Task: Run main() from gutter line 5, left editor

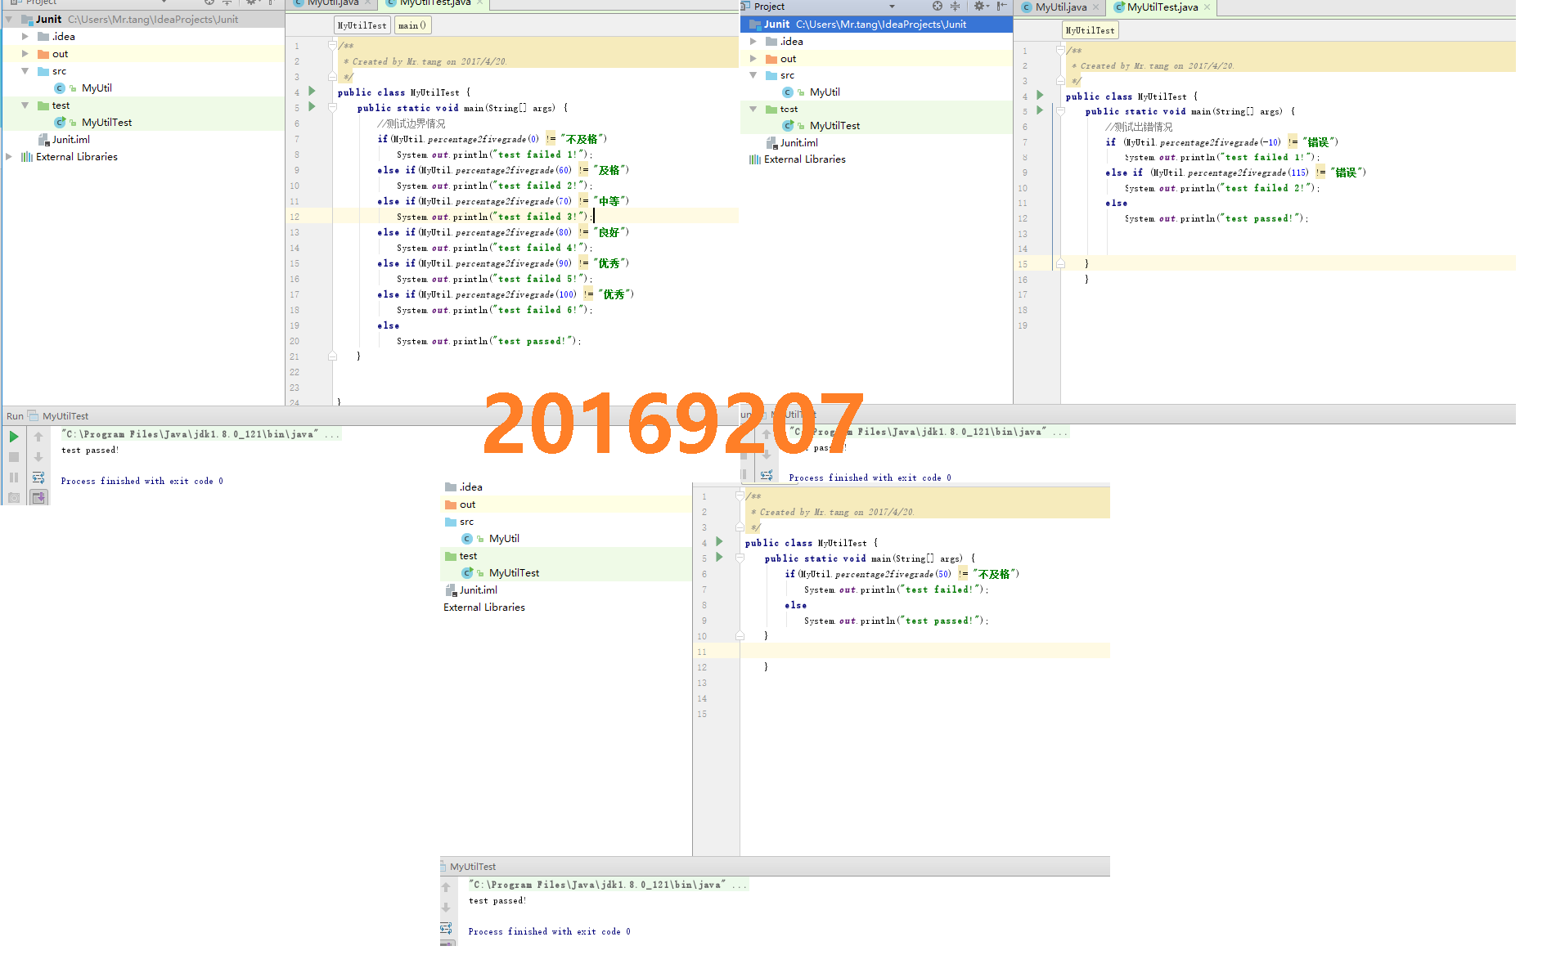Action: pyautogui.click(x=312, y=106)
